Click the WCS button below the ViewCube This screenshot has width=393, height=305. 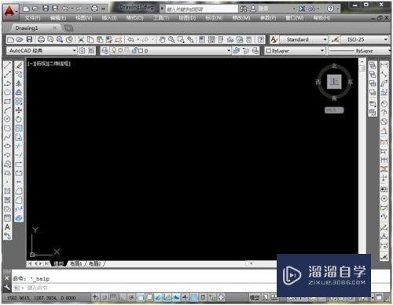pos(334,110)
